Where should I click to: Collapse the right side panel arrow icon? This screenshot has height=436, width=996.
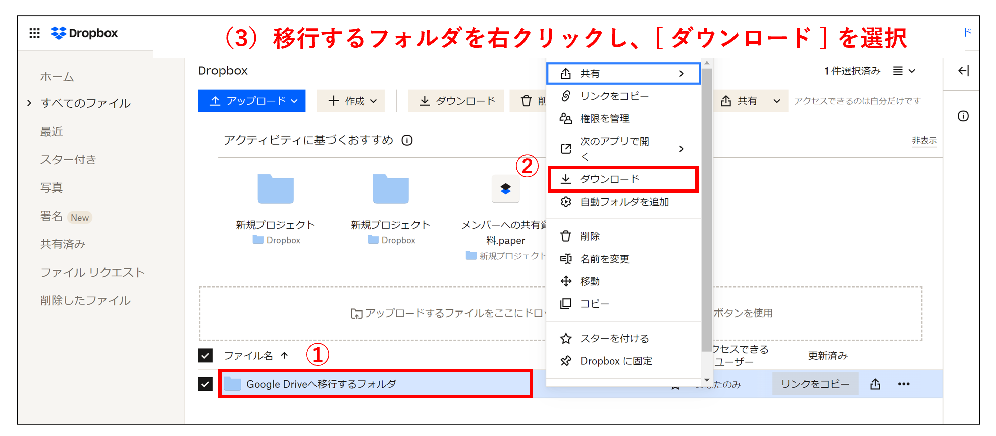pos(963,71)
